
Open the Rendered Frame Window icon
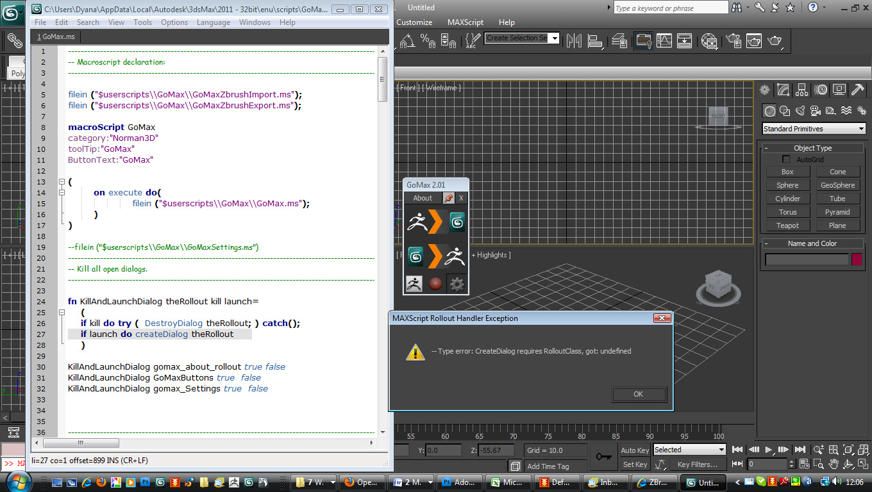click(753, 40)
